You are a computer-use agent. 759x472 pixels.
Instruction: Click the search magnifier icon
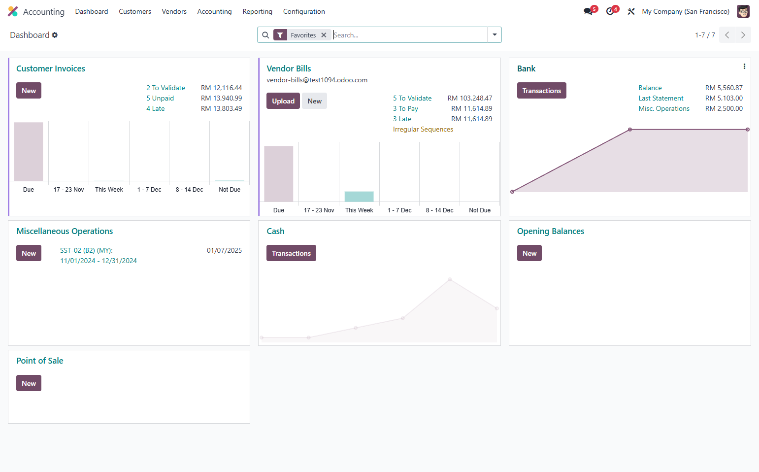[265, 35]
